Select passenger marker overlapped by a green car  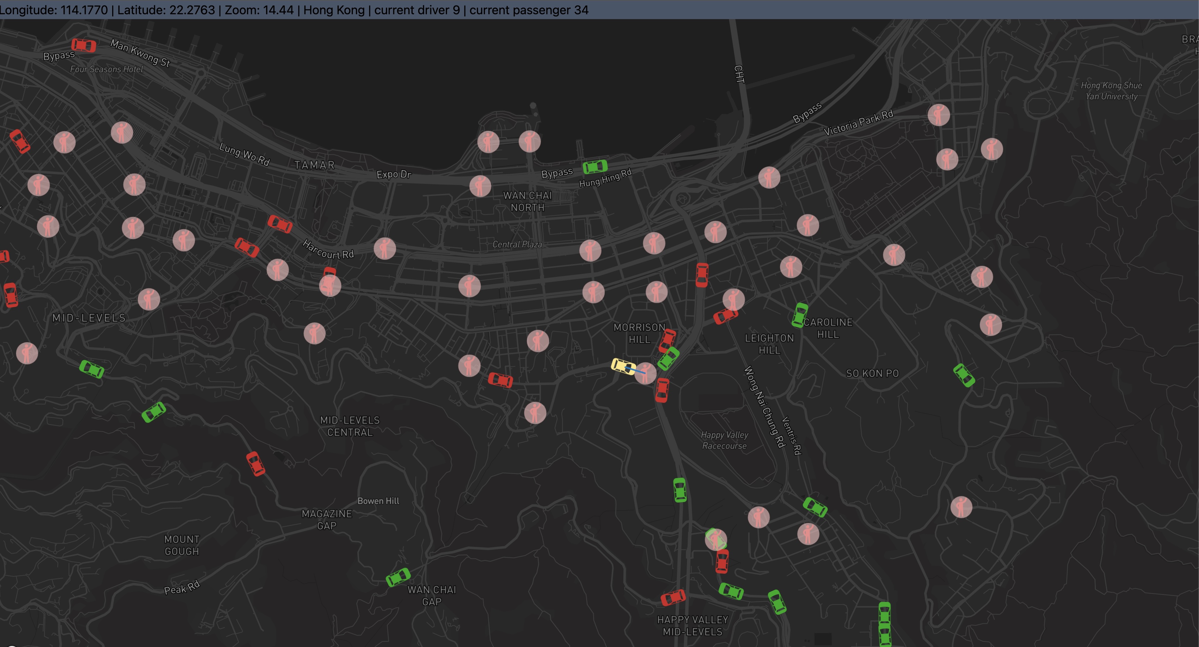point(716,539)
